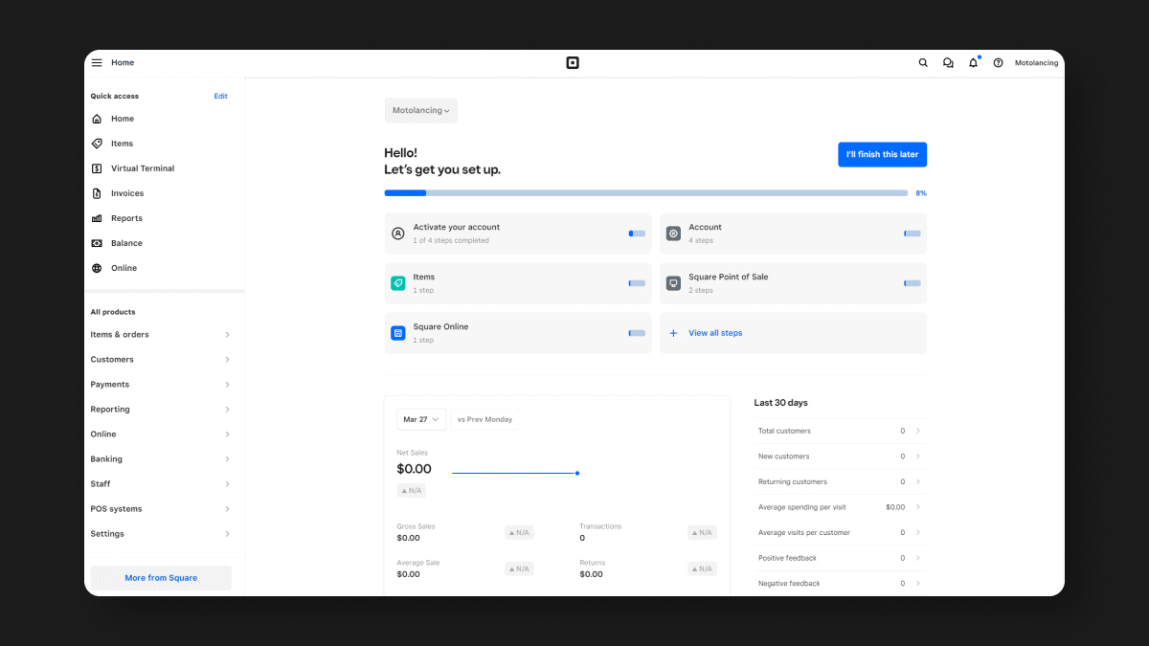Open the Returning customers row
This screenshot has width=1149, height=646.
tap(841, 481)
